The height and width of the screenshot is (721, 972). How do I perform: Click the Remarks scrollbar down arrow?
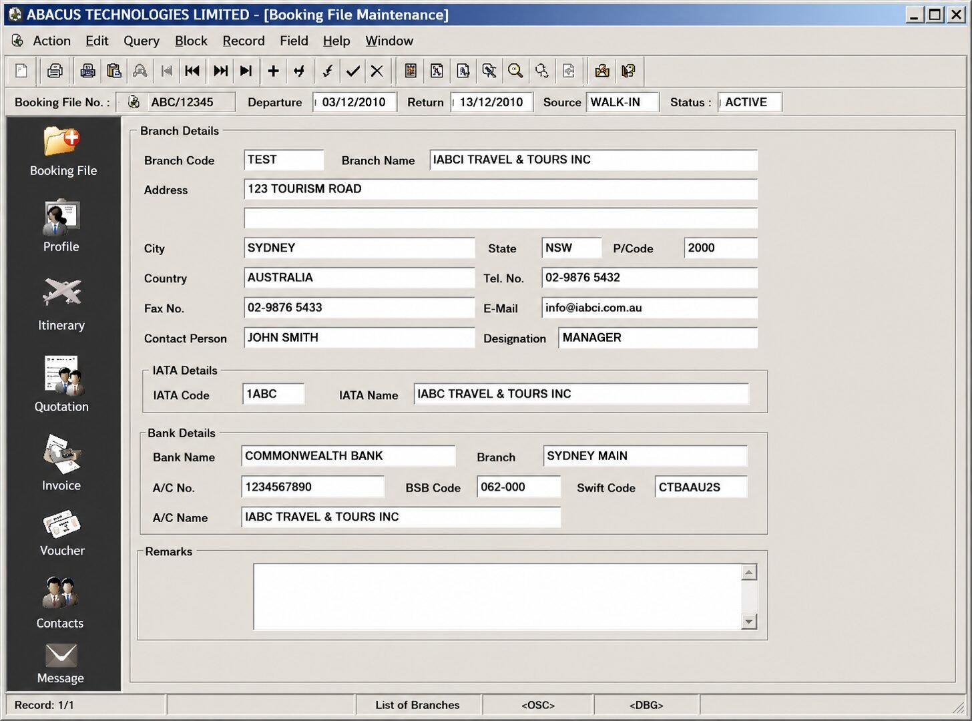click(x=749, y=622)
